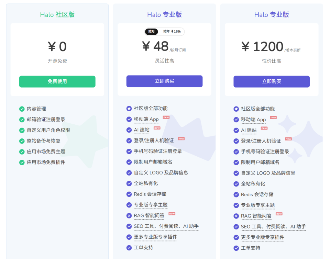Click 立即购买 under the ¥48 plan
Viewport: 330px width, 259px height.
pos(164,81)
